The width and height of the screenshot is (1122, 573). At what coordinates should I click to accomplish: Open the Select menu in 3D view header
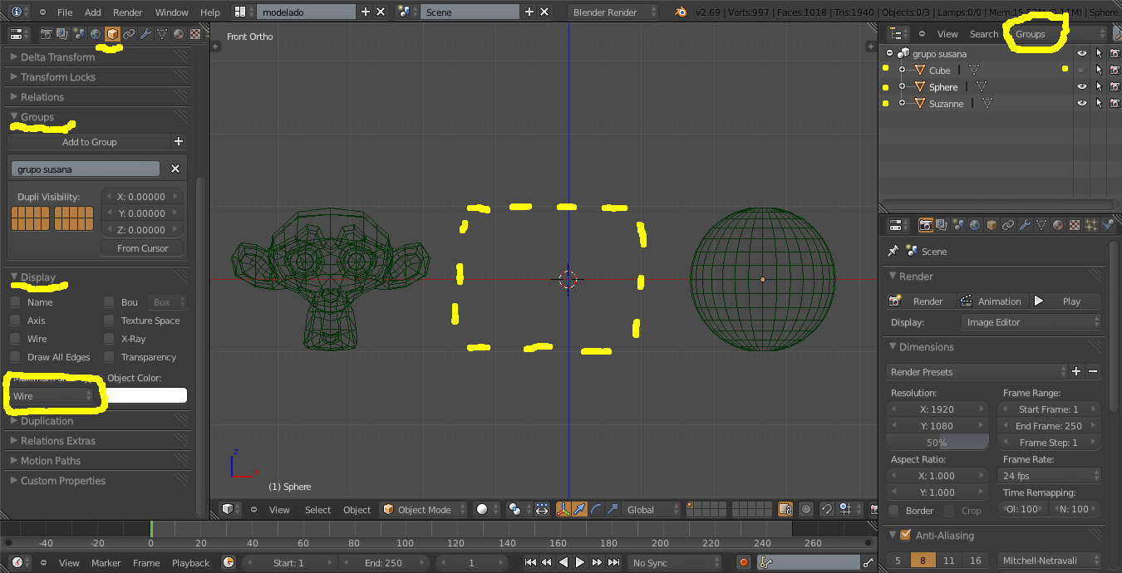[317, 510]
